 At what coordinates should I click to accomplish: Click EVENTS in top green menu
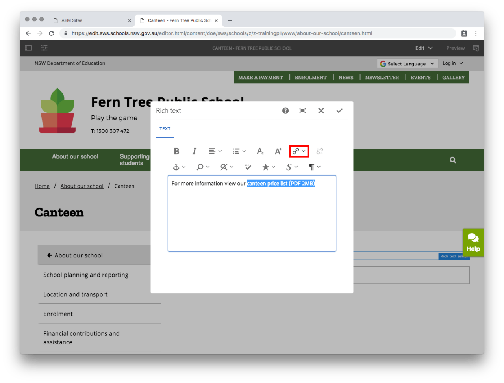pos(421,78)
